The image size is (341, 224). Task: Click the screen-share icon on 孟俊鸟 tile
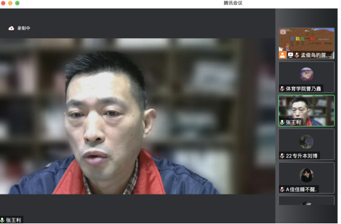click(291, 55)
